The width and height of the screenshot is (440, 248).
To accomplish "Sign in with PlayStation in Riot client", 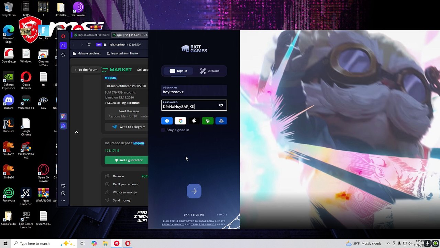I will (x=221, y=121).
